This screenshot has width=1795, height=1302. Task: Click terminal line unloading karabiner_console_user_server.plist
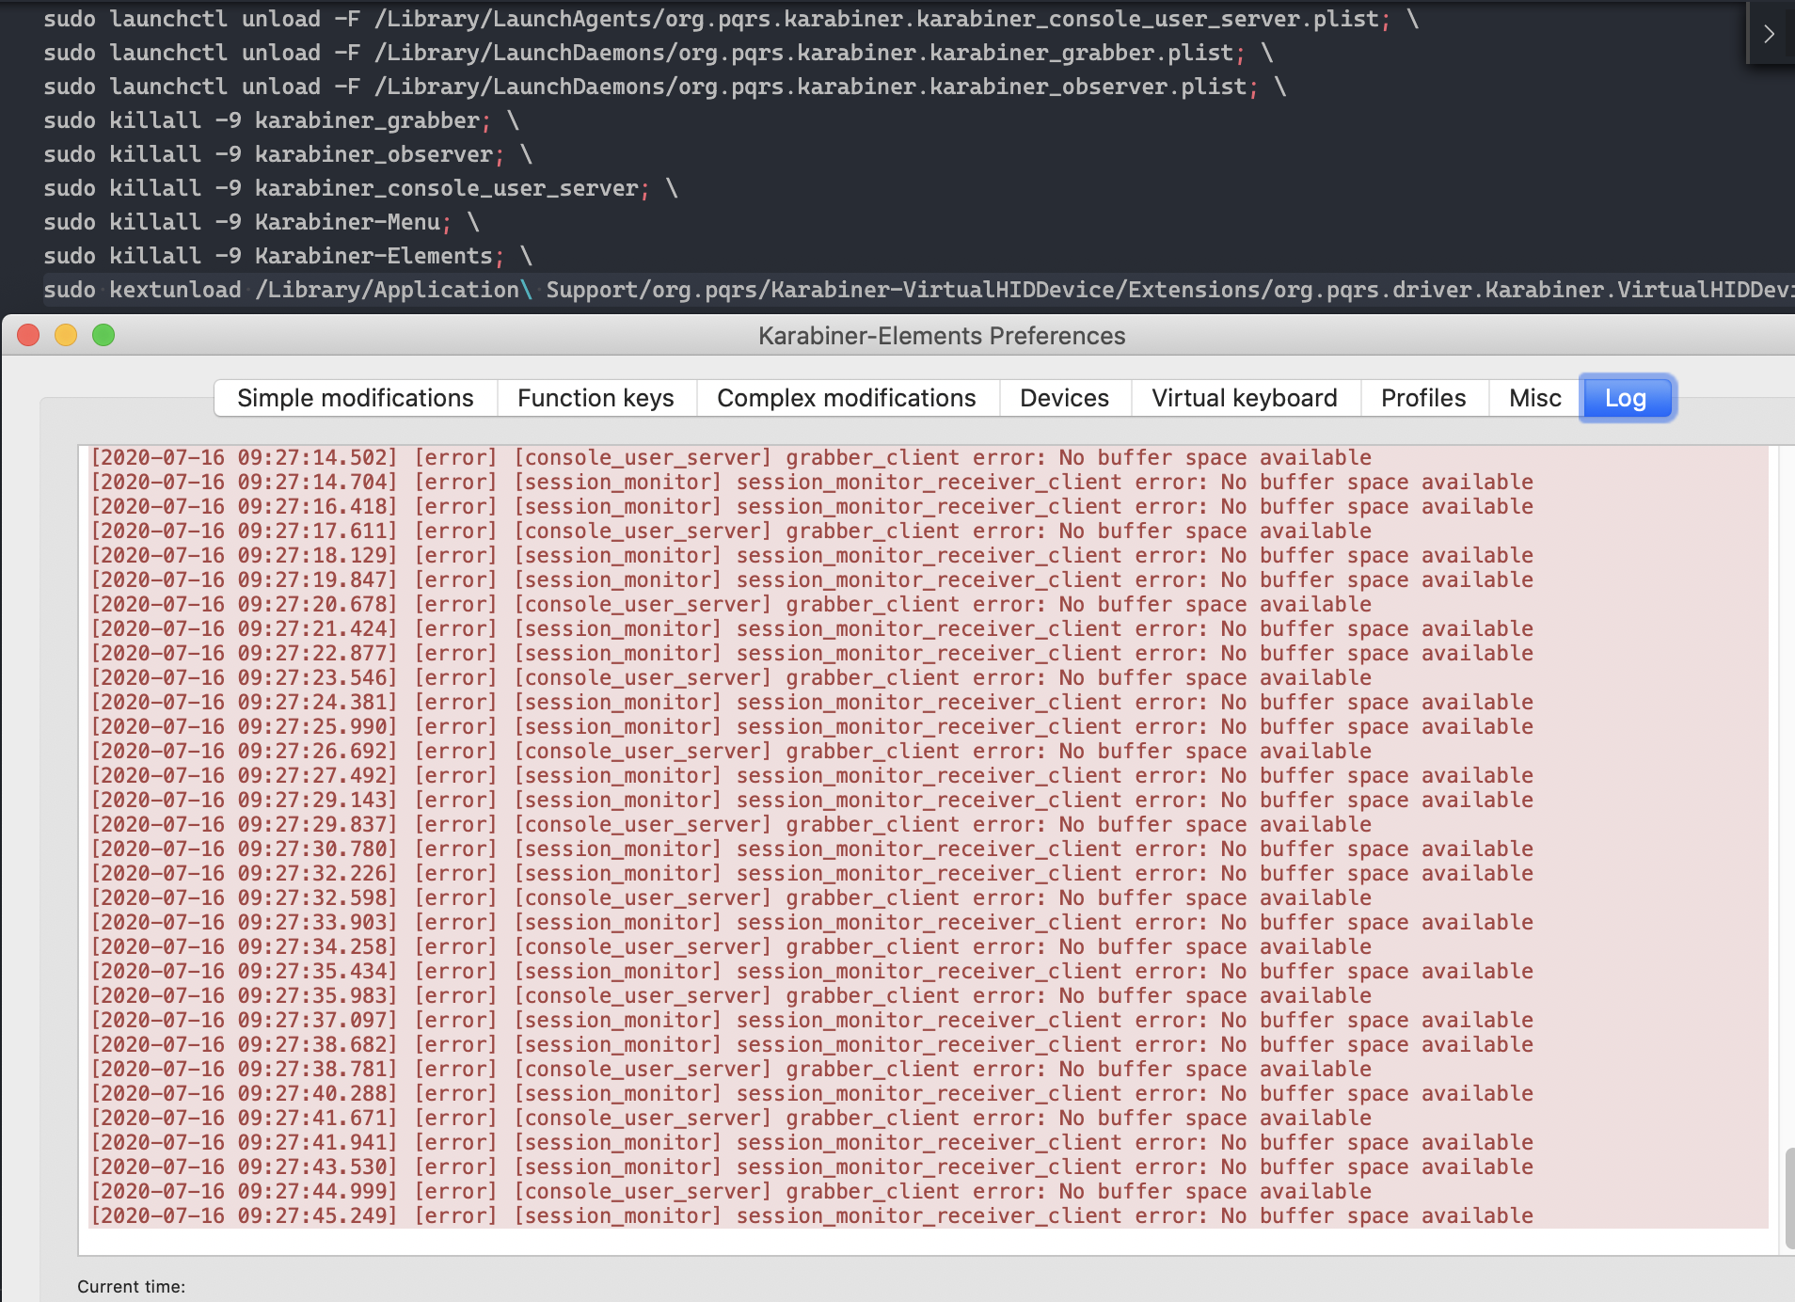pyautogui.click(x=731, y=19)
